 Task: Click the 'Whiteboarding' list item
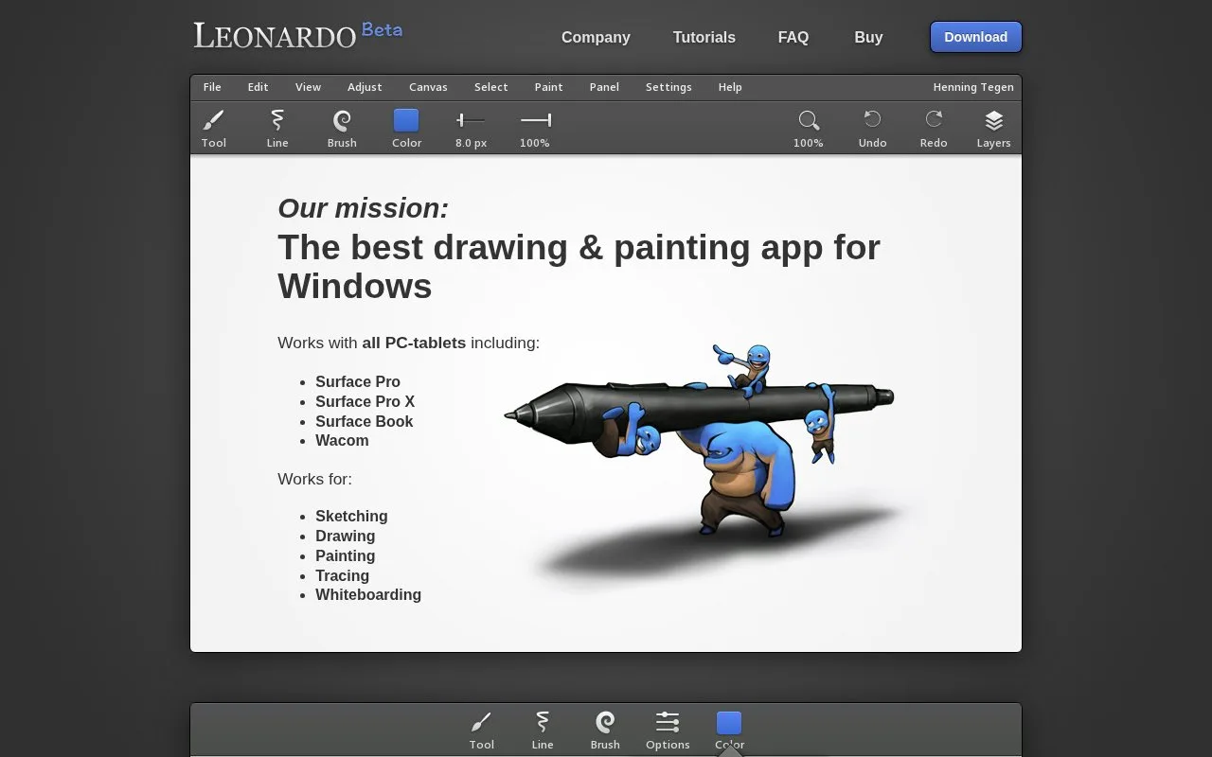[x=368, y=594]
